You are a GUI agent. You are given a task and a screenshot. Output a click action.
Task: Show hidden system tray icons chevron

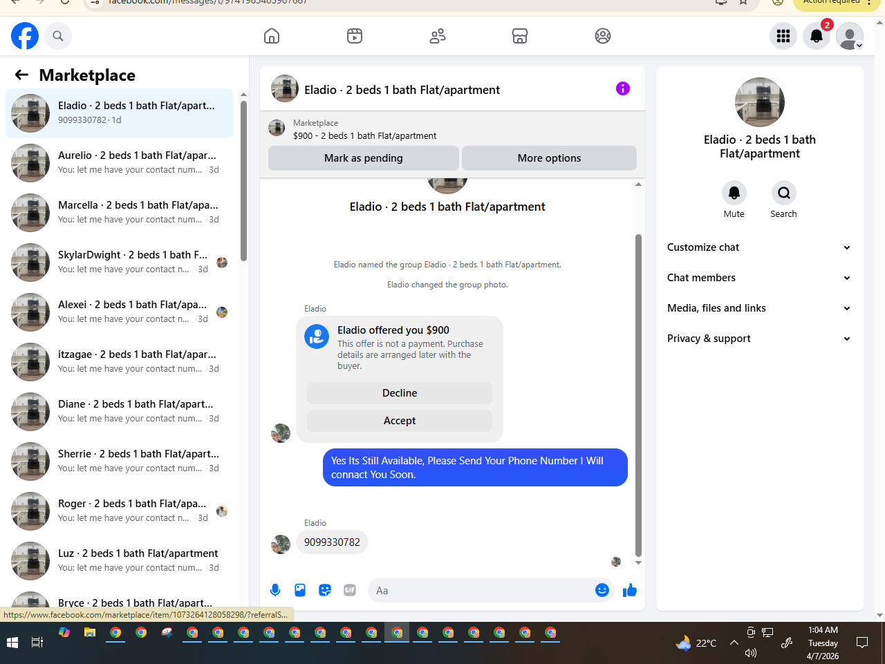(734, 643)
